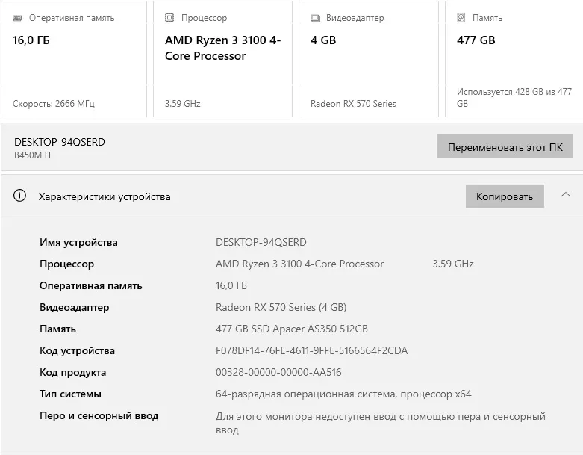This screenshot has height=455, width=583.
Task: Click the storage disk icon beside Память
Action: coord(461,17)
